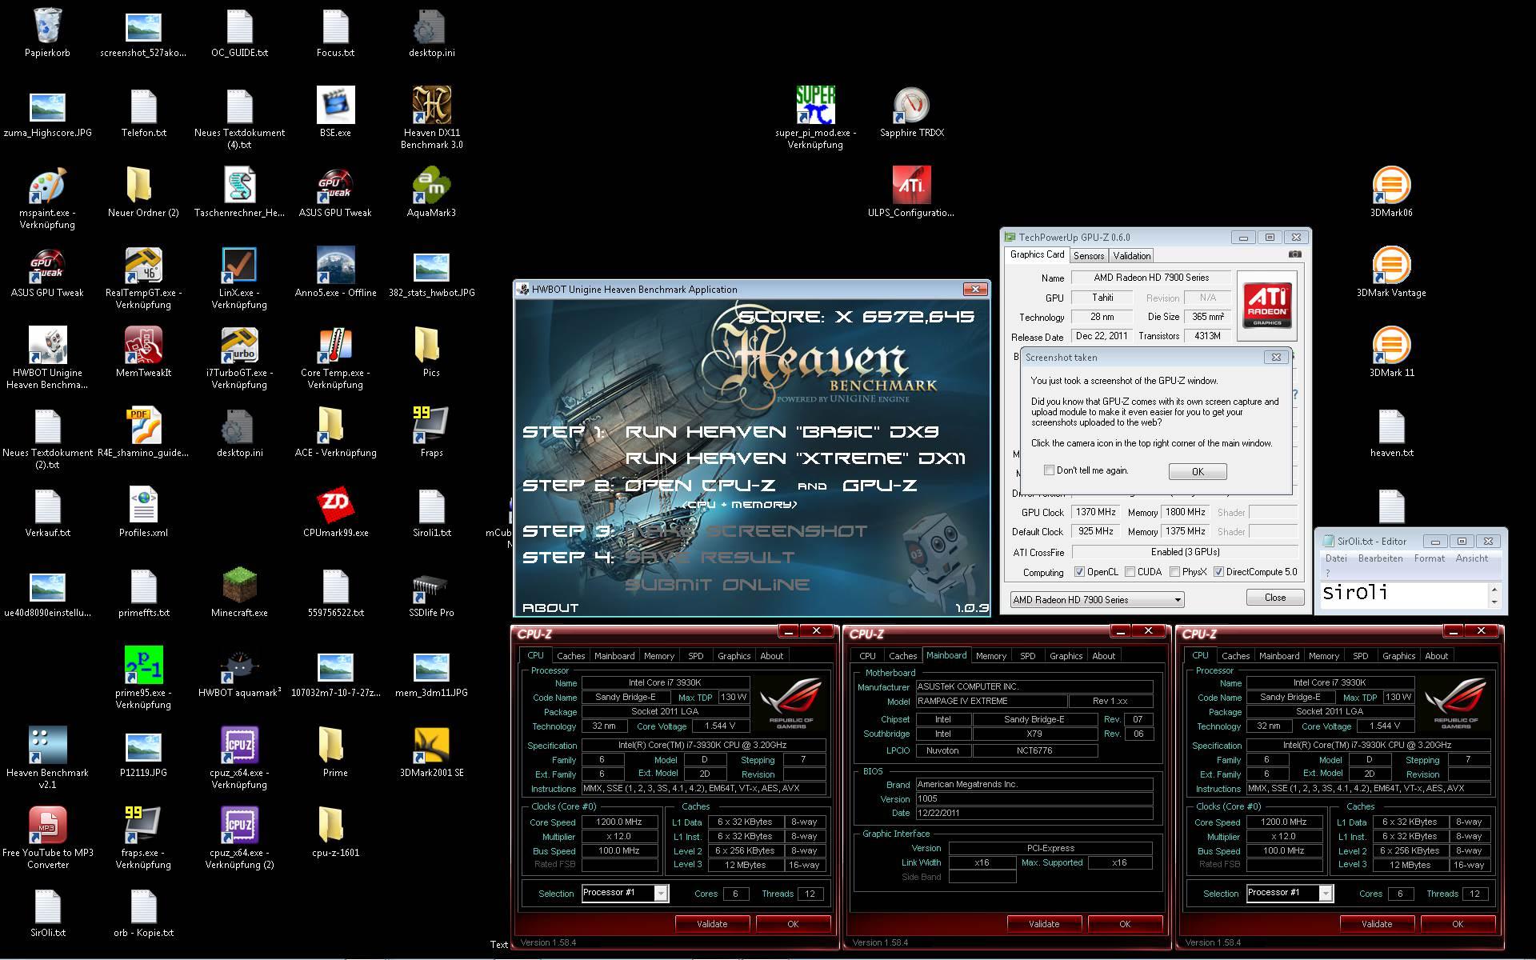The height and width of the screenshot is (960, 1536).
Task: Click Run Heaven "Xtreme" DX11 option
Action: pyautogui.click(x=795, y=458)
